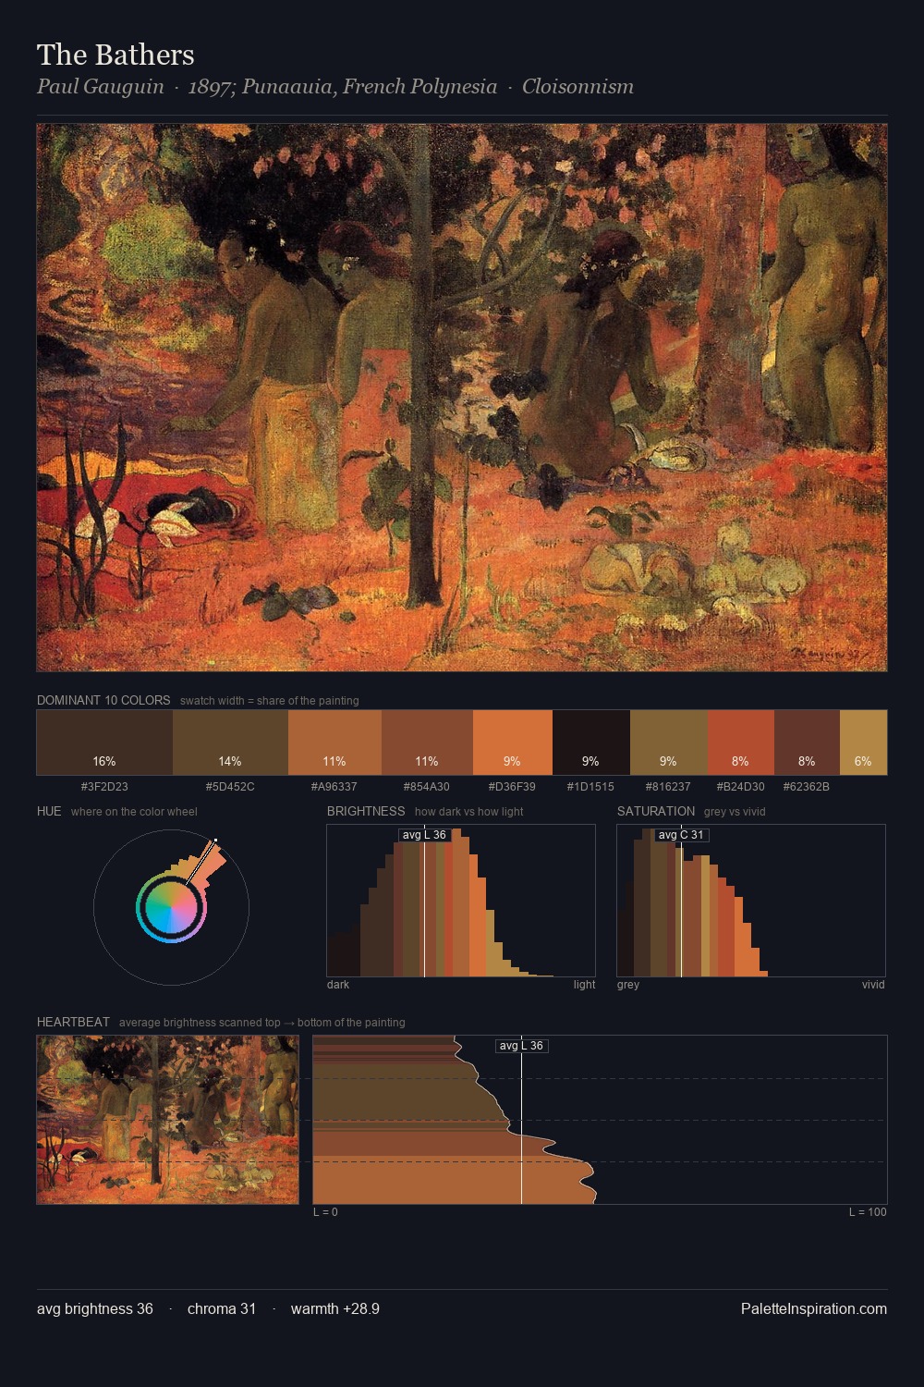This screenshot has height=1387, width=924.
Task: Click the 'L = 100' axis label
Action: pos(868,1212)
